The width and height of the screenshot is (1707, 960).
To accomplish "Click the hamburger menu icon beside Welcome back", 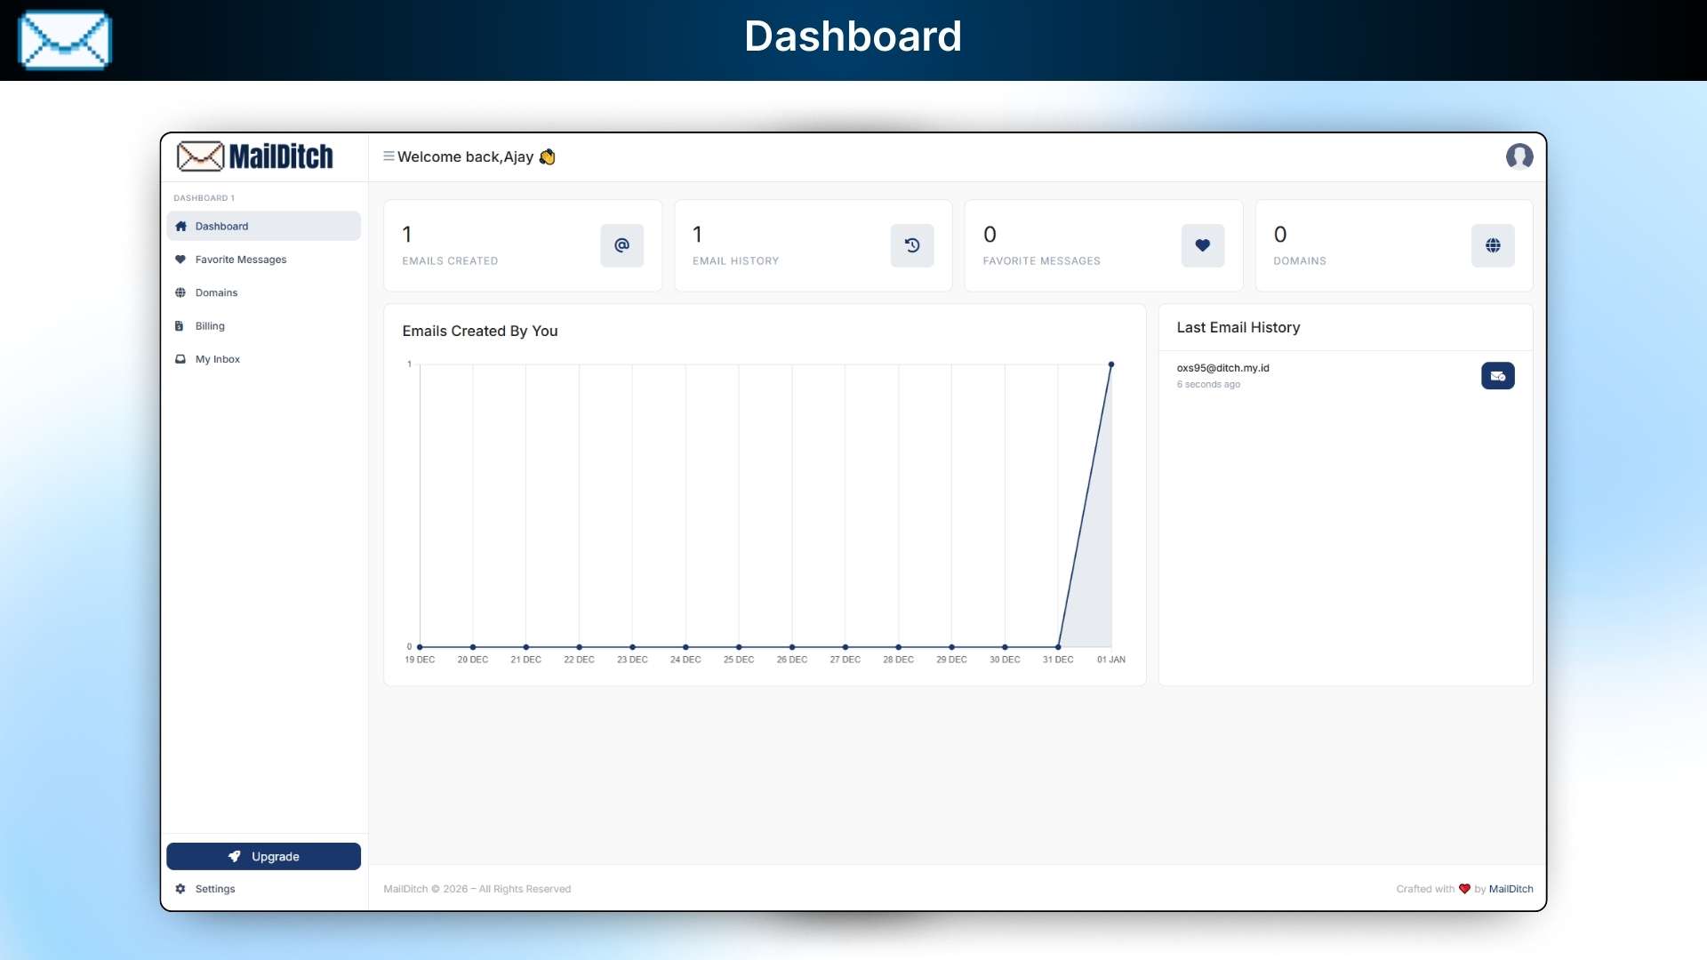I will click(x=389, y=156).
